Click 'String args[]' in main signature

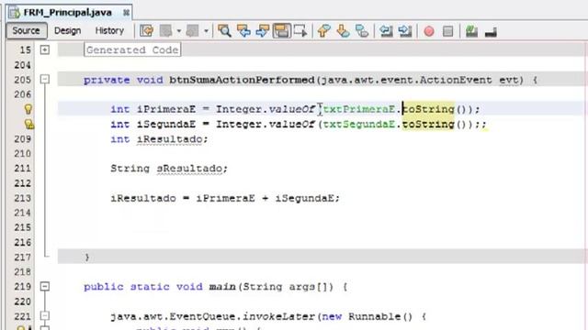coord(286,287)
